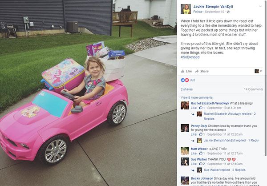This screenshot has height=186, width=267.
Task: Open the post options chevron at top right
Action: [x=260, y=7]
